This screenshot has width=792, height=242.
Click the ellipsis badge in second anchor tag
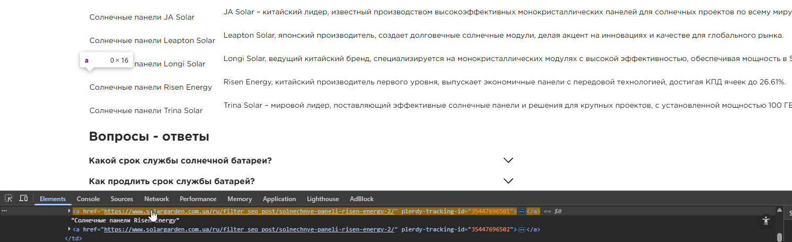click(x=522, y=229)
